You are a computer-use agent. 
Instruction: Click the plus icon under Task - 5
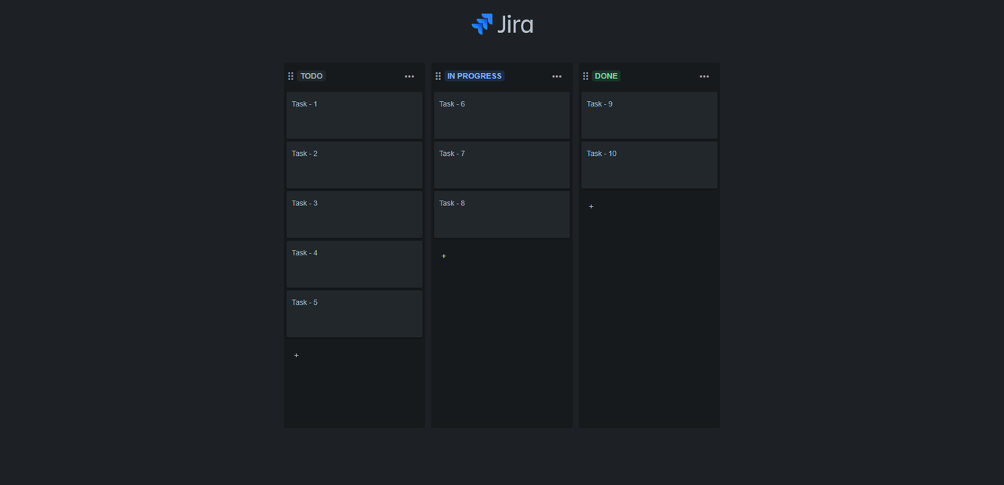coord(296,355)
